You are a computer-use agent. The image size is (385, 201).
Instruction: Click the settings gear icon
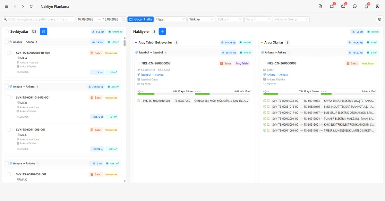point(380,19)
